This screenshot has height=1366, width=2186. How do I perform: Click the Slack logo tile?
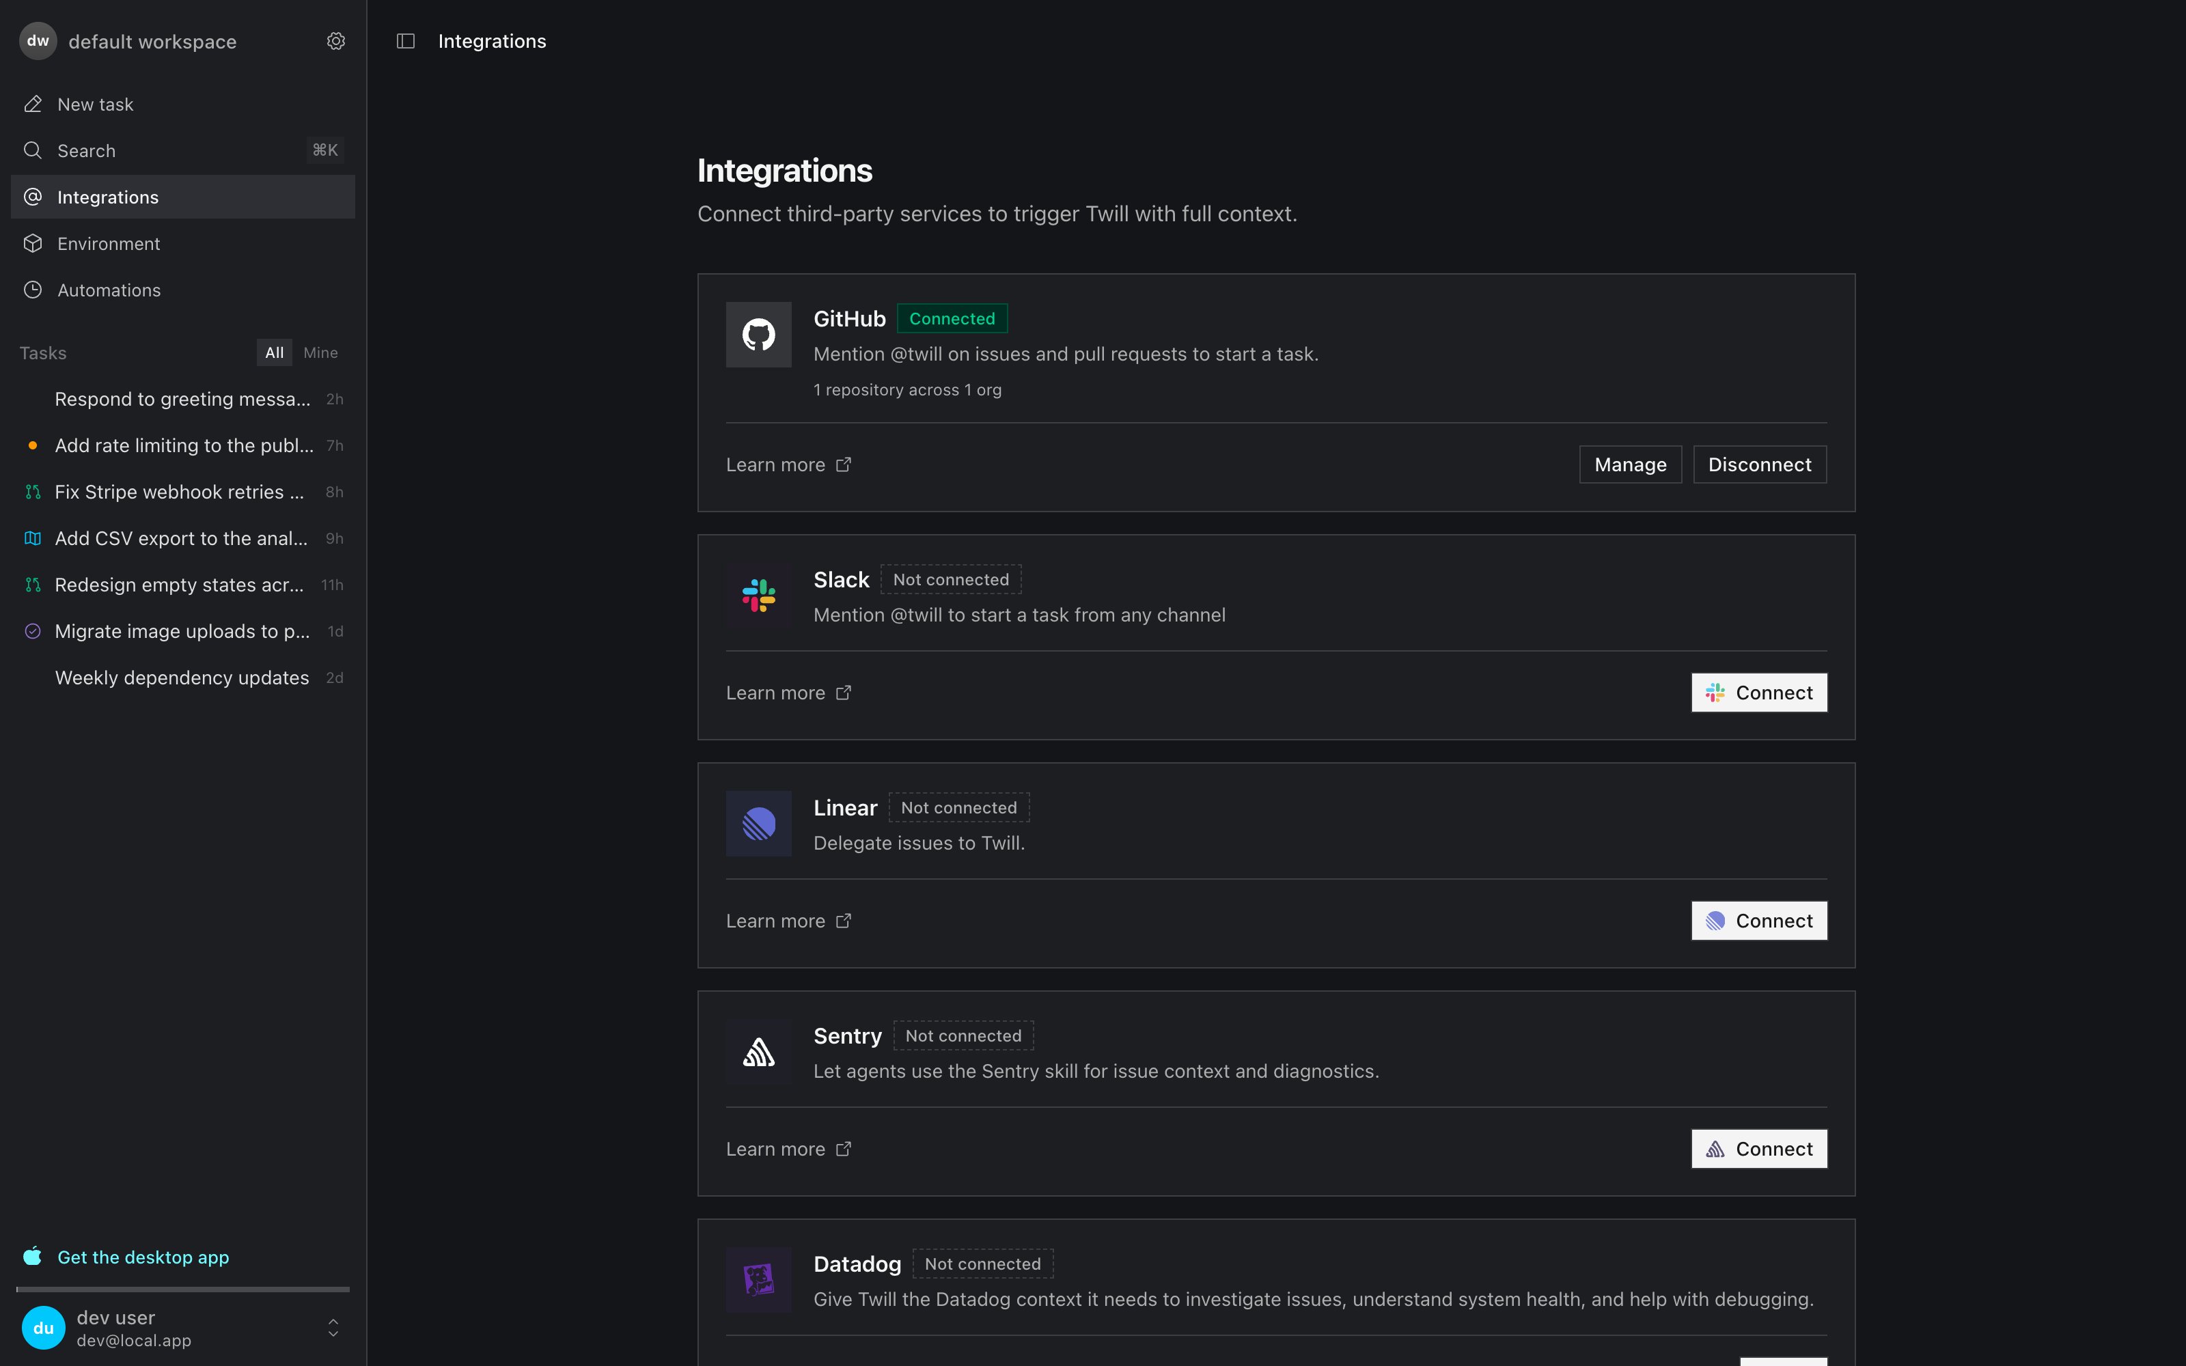(759, 596)
